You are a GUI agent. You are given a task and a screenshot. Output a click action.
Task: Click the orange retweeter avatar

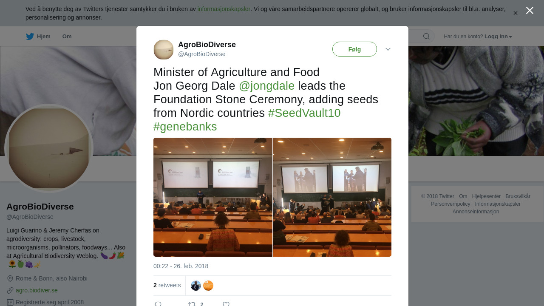pyautogui.click(x=208, y=286)
